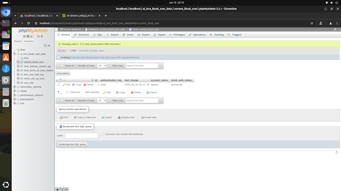341x191 pixels.
Task: Open phpMyAdmin home icon under the logo
Action: tap(24, 36)
